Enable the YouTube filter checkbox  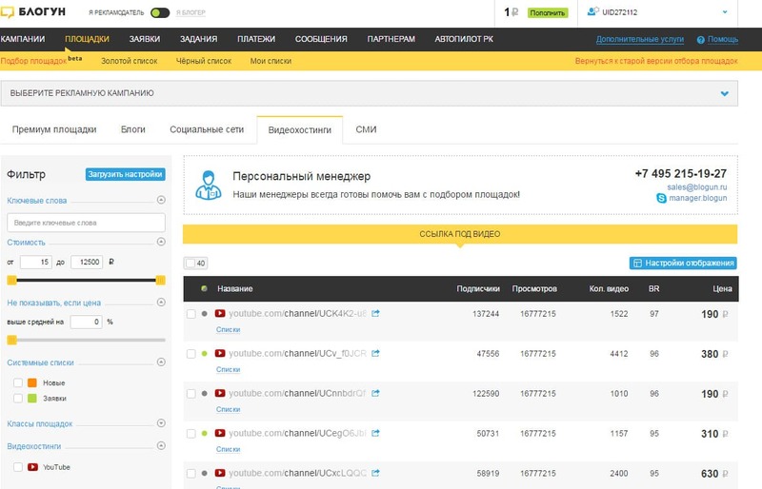[17, 467]
